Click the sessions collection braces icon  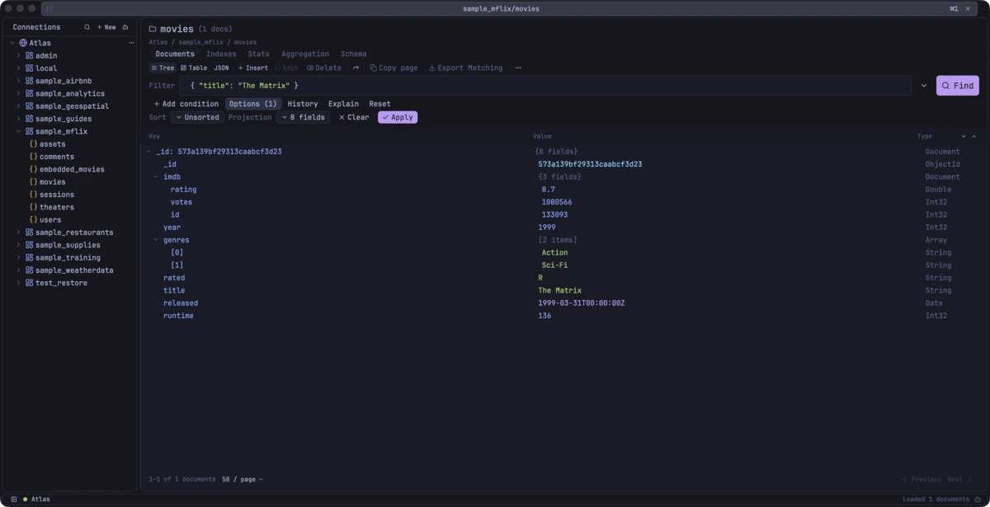[33, 195]
